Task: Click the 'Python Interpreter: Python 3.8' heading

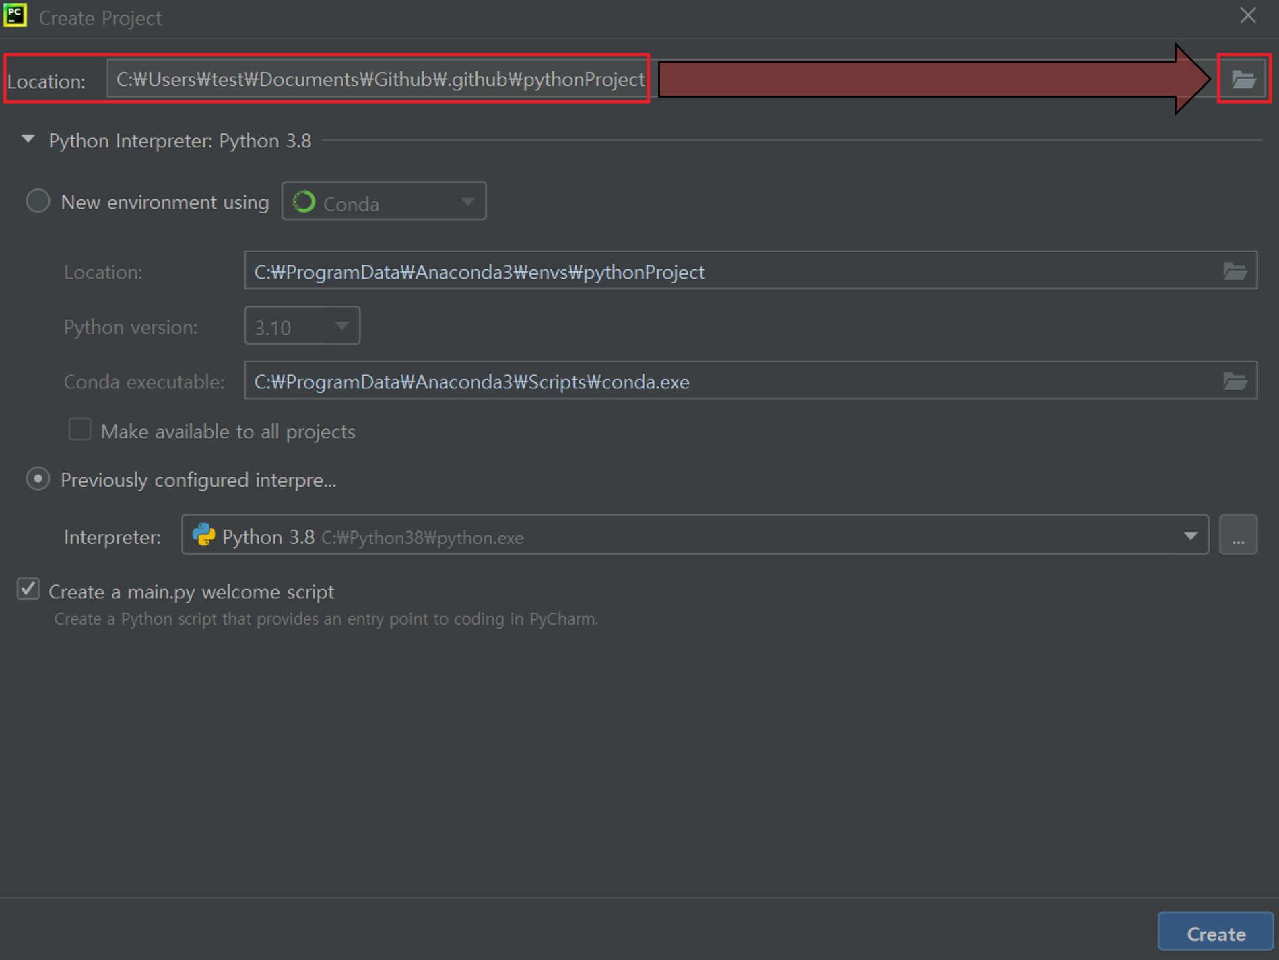Action: (x=180, y=141)
